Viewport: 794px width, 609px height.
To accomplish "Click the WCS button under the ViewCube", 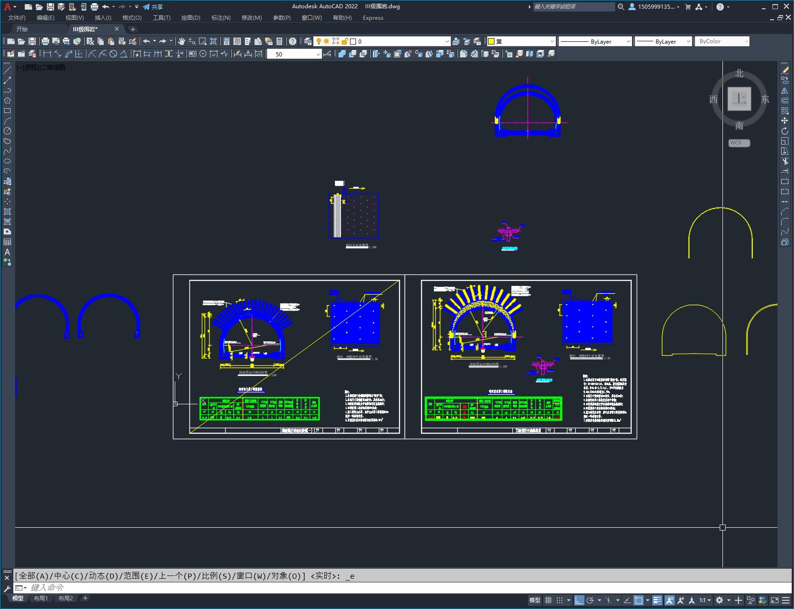I will 739,143.
